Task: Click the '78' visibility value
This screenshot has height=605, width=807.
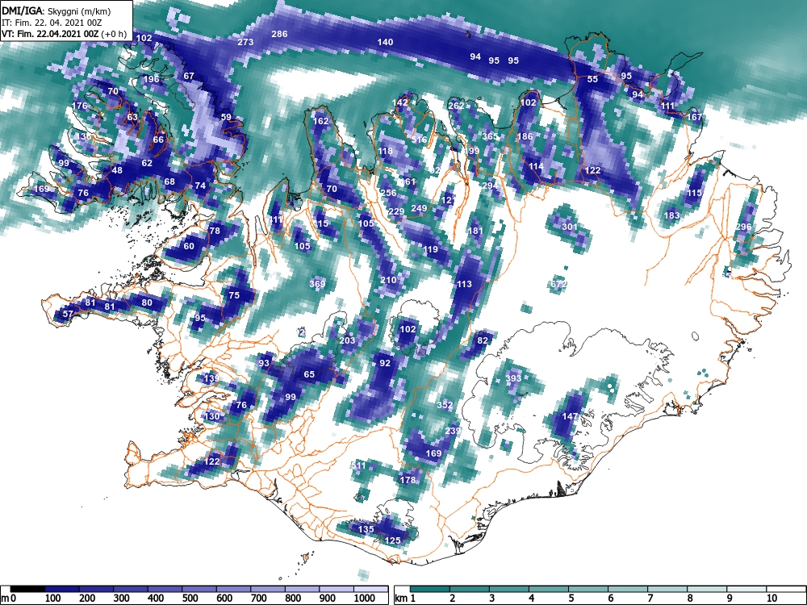Action: pos(215,231)
